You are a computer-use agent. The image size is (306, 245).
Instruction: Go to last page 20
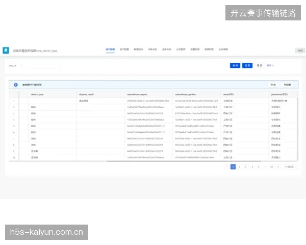[271, 167]
